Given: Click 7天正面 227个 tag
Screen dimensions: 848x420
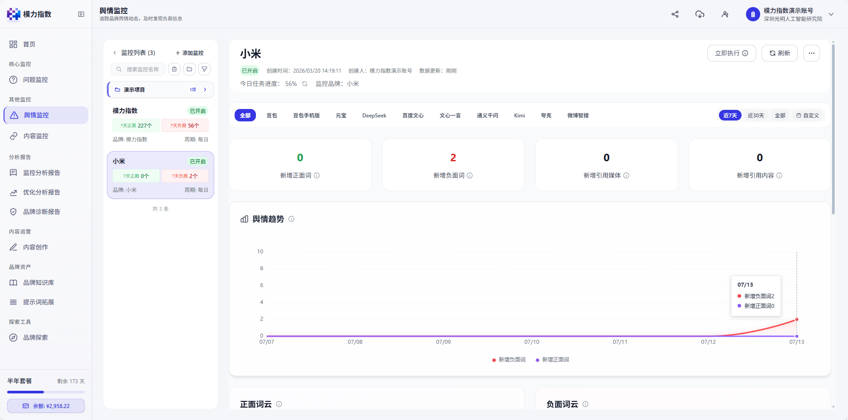Looking at the screenshot, I should click(x=136, y=125).
